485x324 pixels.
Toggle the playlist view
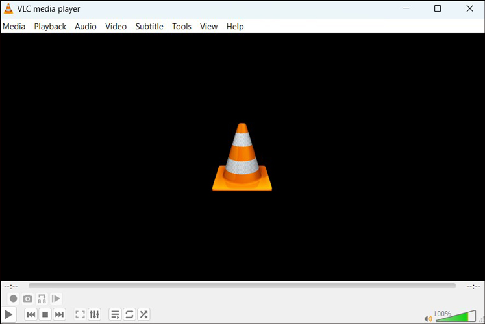pos(115,314)
